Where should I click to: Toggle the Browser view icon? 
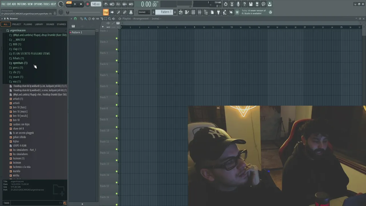click(206, 12)
